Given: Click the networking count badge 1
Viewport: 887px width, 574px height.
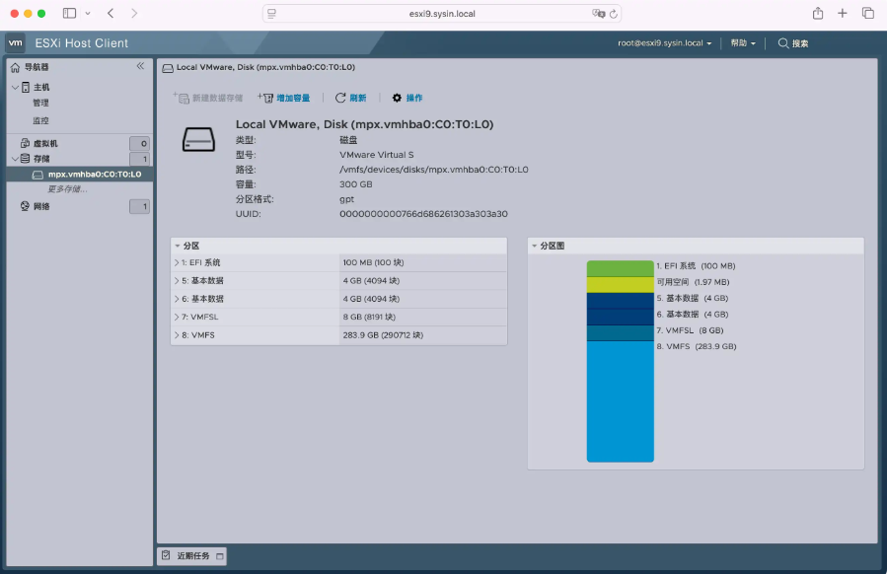Looking at the screenshot, I should (140, 206).
